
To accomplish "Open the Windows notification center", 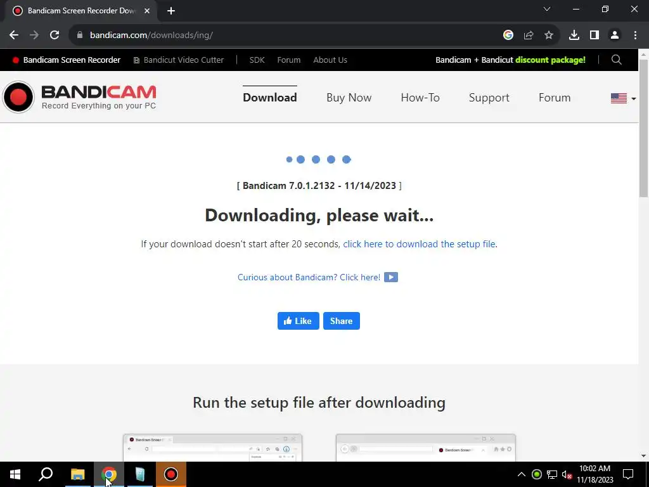I will [x=628, y=474].
